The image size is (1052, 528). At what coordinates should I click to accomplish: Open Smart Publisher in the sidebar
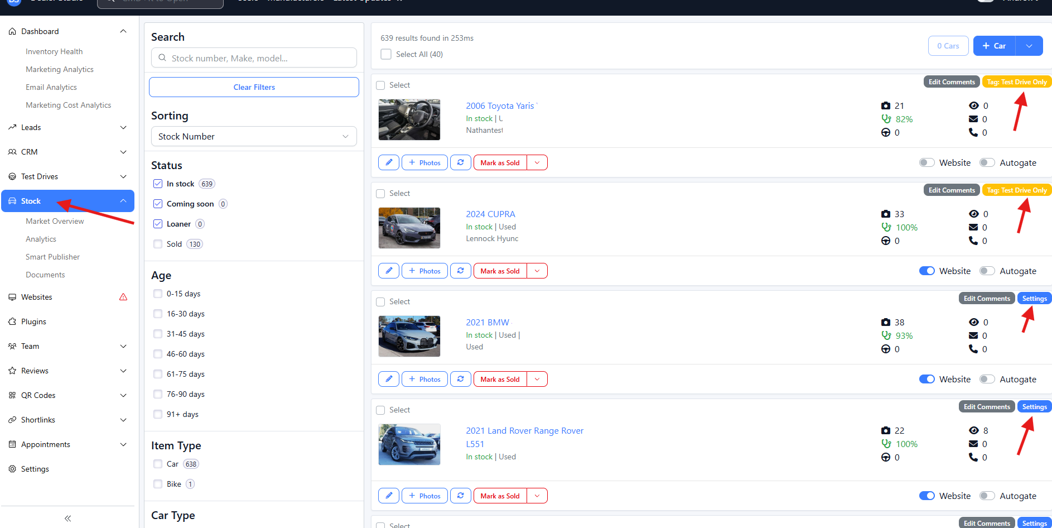(x=52, y=257)
